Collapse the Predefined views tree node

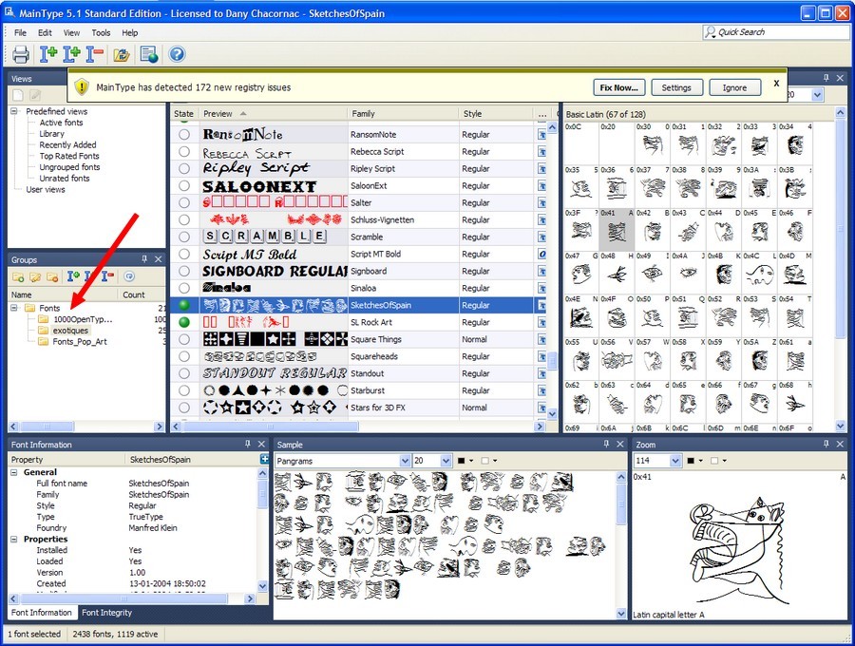click(x=13, y=111)
